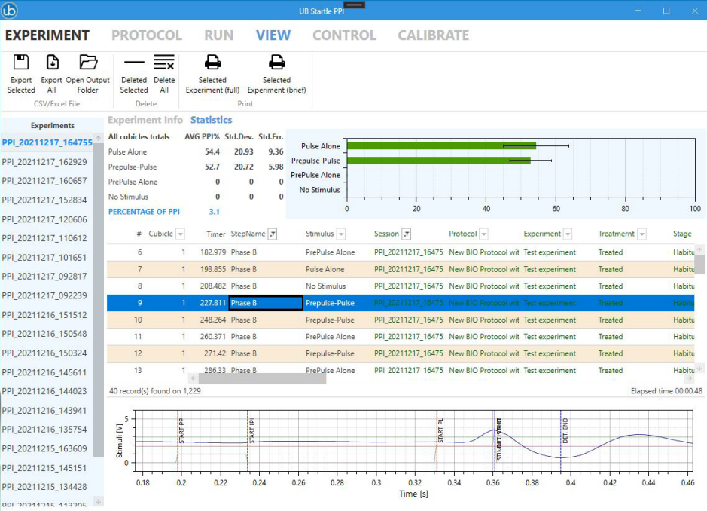707x511 pixels.
Task: Click the Export Selected save icon
Action: [x=21, y=63]
